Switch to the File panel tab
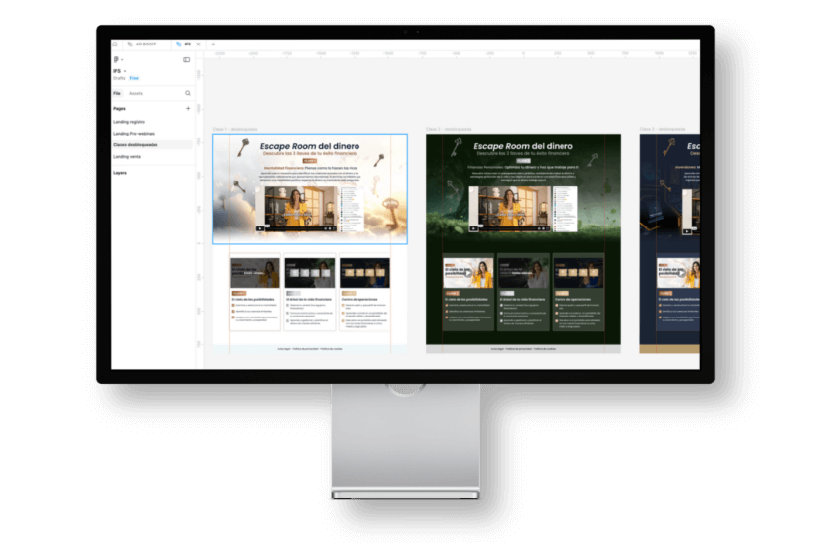This screenshot has height=543, width=817. 117,93
